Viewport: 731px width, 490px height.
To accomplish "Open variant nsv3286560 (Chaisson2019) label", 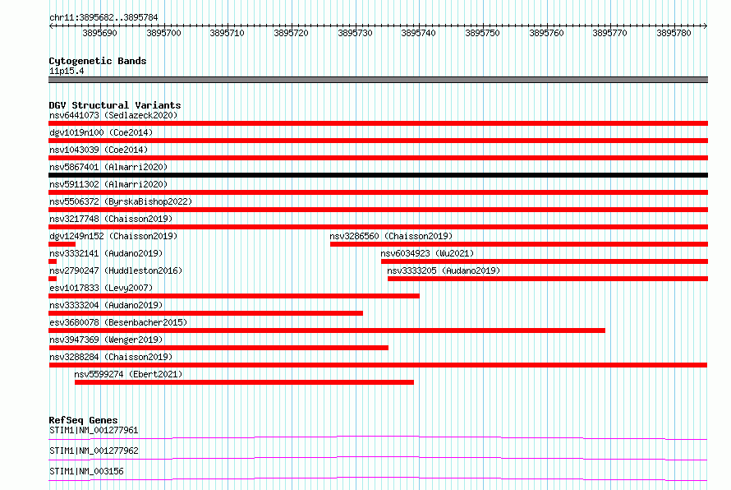I will coord(391,236).
